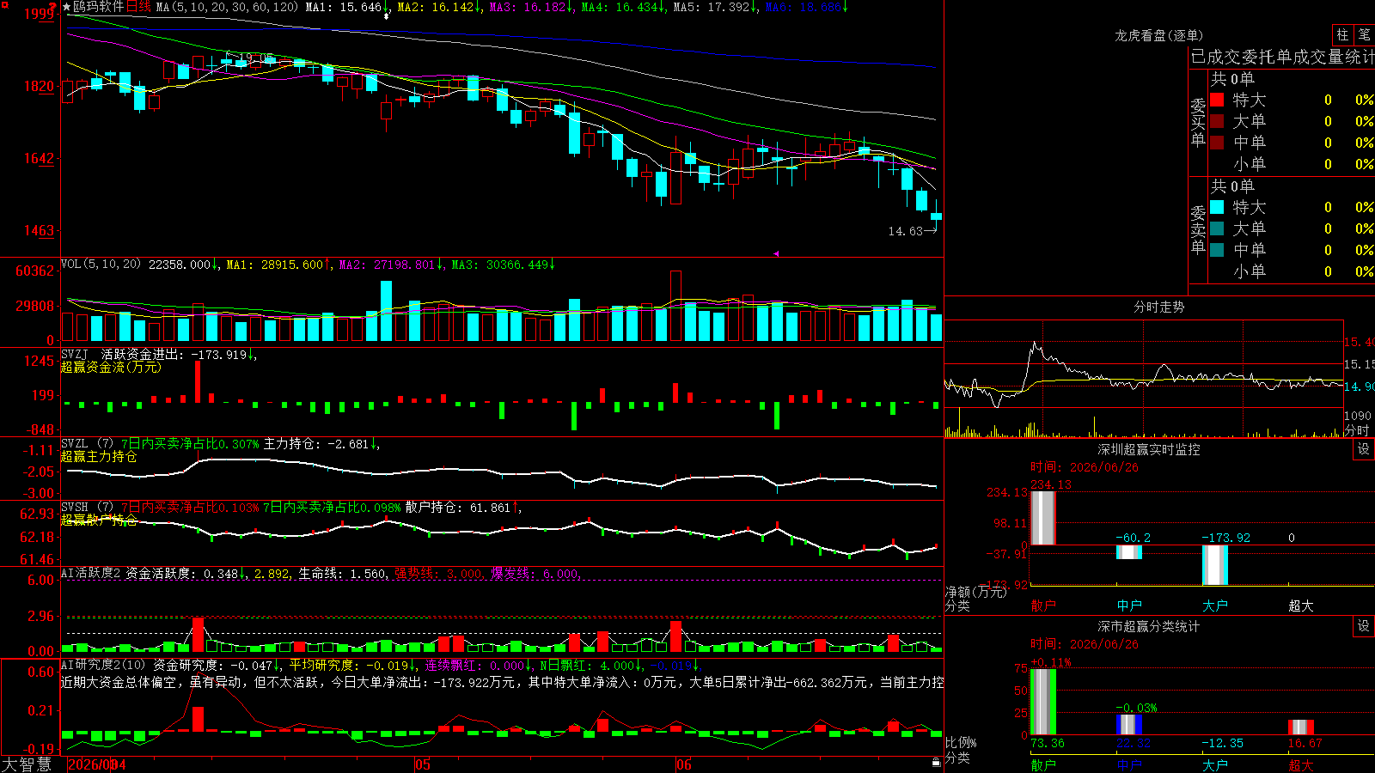
Task: Click cyan 特大 sell-order color swatch
Action: pos(1217,207)
